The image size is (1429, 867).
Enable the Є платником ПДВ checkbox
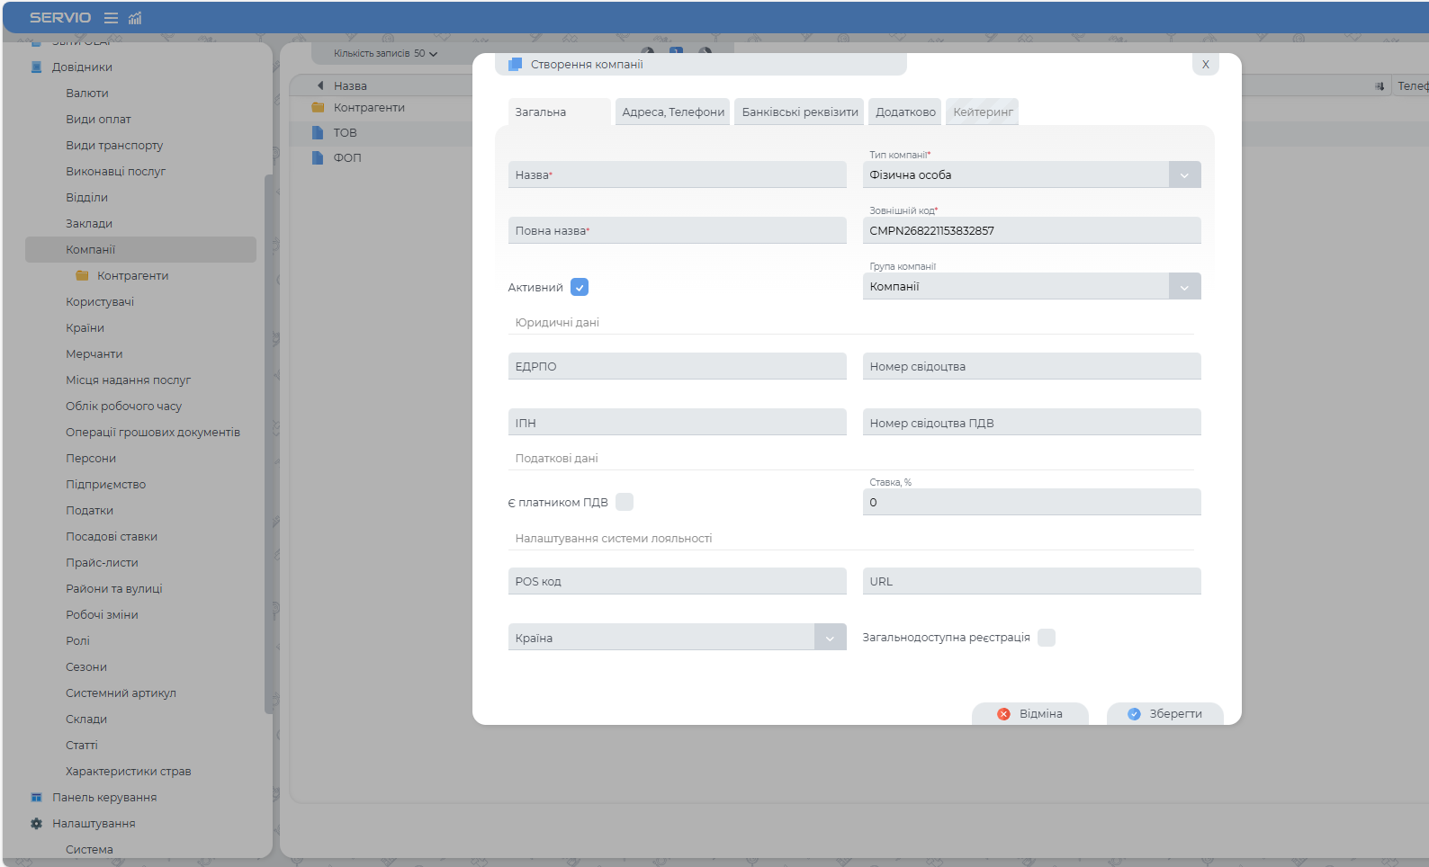pyautogui.click(x=625, y=503)
